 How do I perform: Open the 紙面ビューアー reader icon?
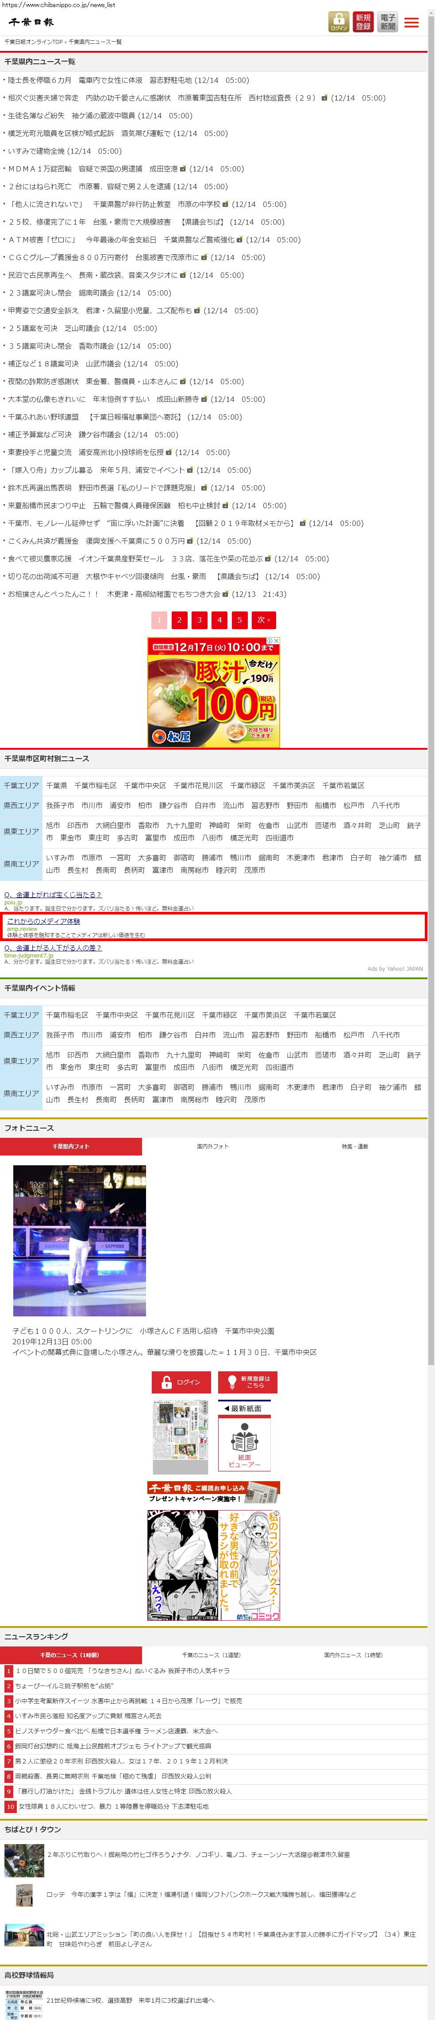(x=244, y=1448)
